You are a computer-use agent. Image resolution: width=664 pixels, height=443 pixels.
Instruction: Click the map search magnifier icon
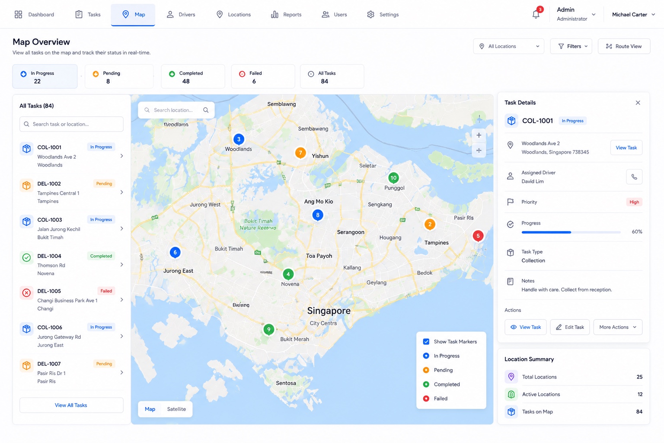[206, 110]
